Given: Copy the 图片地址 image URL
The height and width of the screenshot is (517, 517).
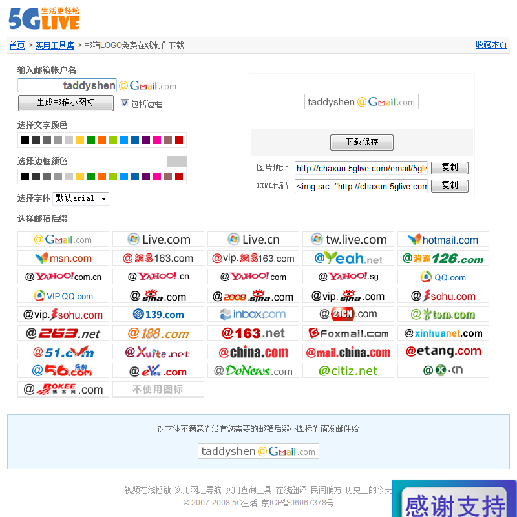Looking at the screenshot, I should [450, 168].
